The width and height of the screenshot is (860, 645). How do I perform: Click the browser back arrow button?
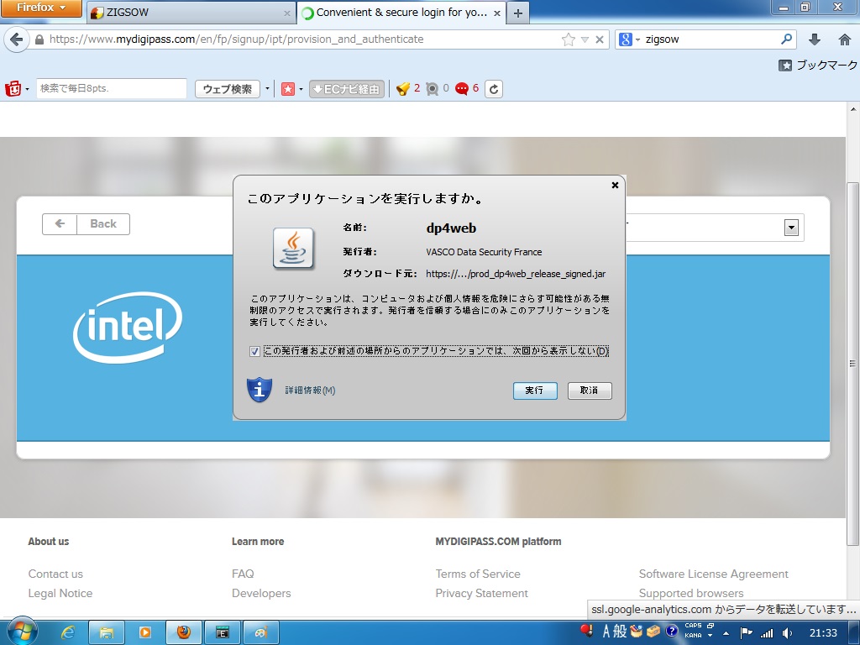coord(17,39)
